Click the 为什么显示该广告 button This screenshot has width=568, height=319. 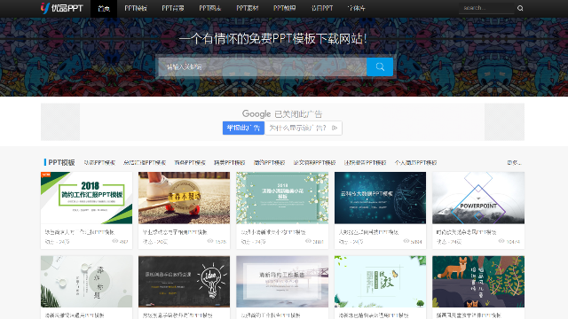(x=304, y=128)
